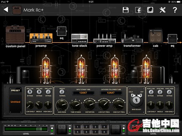Select the tone stack module
Viewport: 182px width, 136px height.
point(80,38)
